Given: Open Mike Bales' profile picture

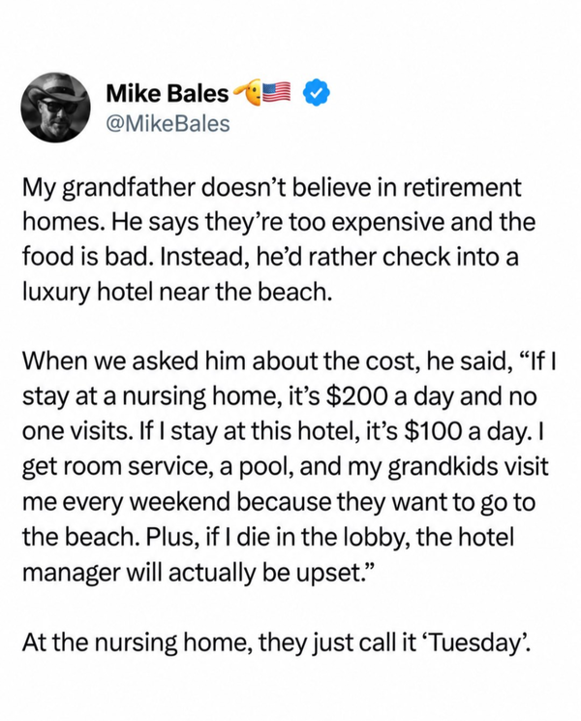Looking at the screenshot, I should tap(55, 108).
